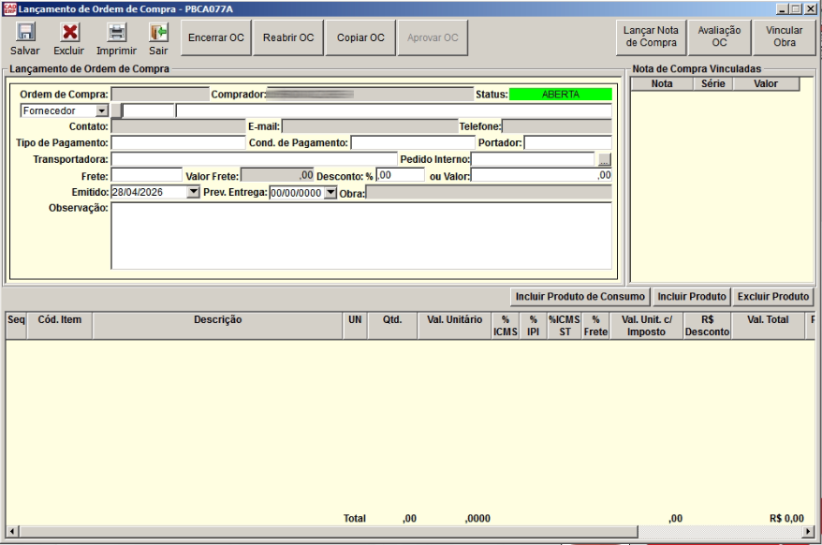
Task: Click the % ICMS column header
Action: [506, 326]
